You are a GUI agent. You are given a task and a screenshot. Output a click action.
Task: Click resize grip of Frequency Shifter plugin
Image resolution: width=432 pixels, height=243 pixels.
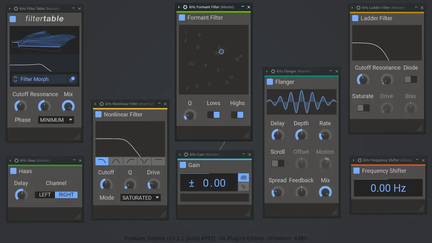click(421, 208)
